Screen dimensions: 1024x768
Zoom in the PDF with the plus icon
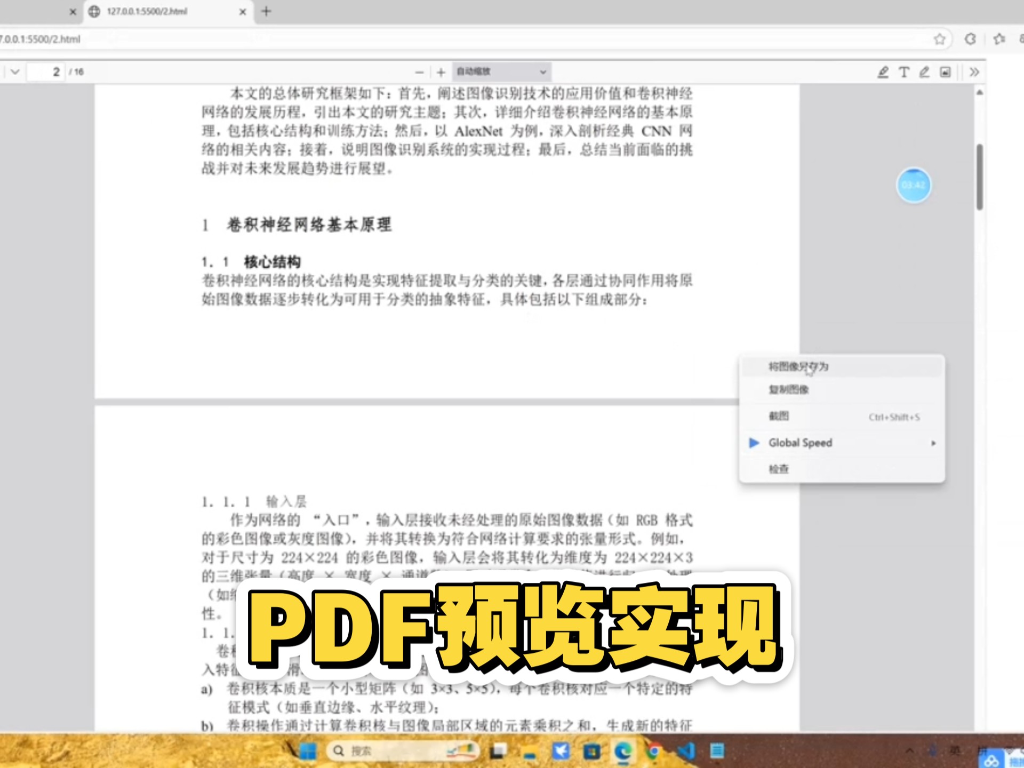click(441, 72)
